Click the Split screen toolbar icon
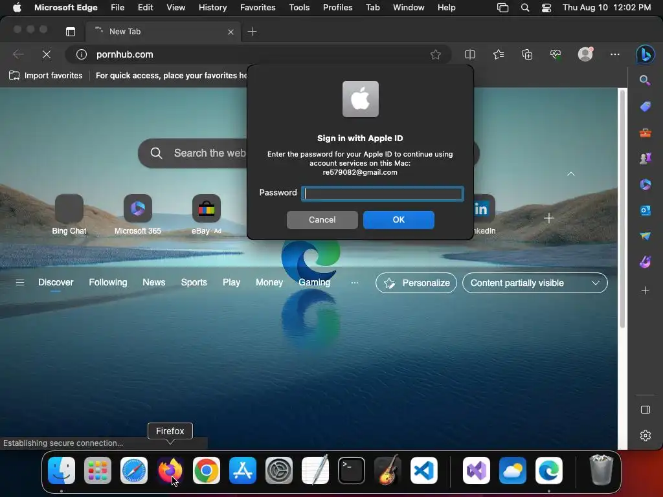The width and height of the screenshot is (663, 497). click(470, 54)
